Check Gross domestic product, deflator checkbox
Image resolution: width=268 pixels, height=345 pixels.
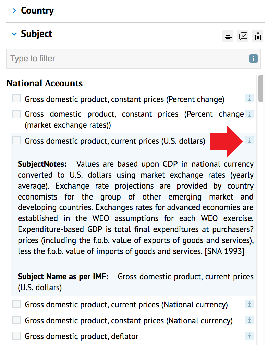[16, 336]
